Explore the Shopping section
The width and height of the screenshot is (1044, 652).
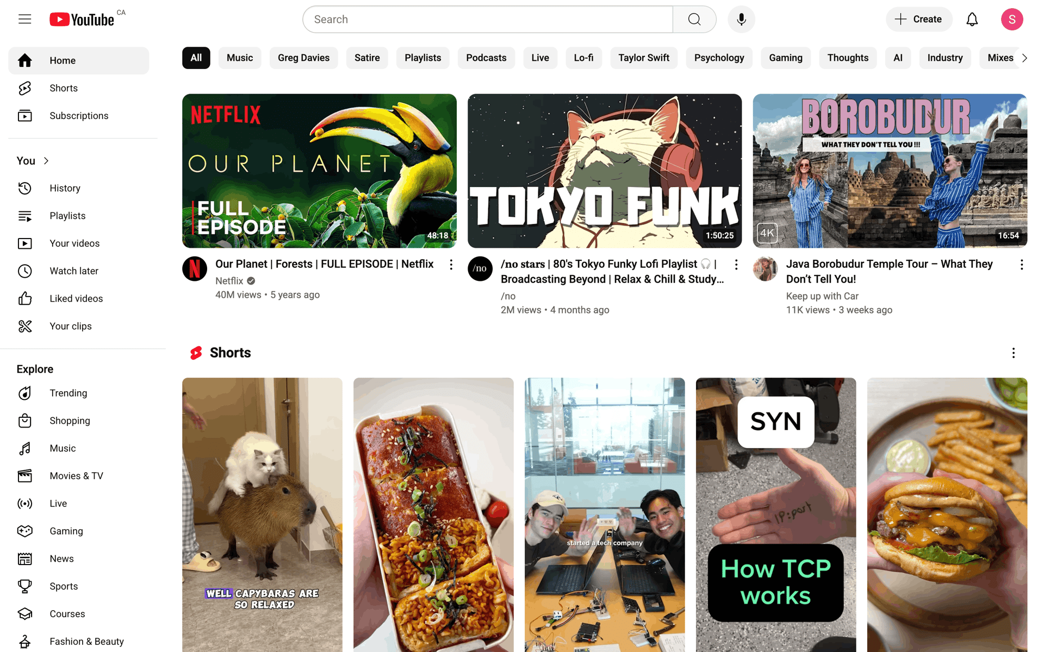[79, 421]
